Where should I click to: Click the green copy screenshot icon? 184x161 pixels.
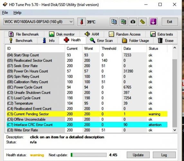[123, 22]
